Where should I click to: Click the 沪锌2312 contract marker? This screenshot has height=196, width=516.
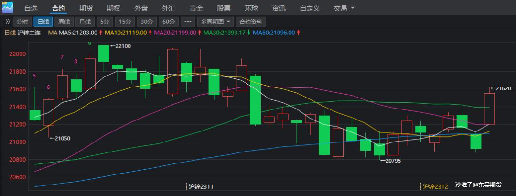435,186
